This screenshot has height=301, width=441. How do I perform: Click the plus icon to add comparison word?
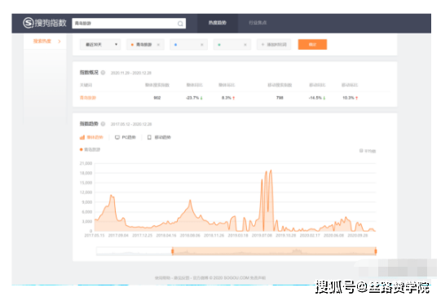pos(263,45)
